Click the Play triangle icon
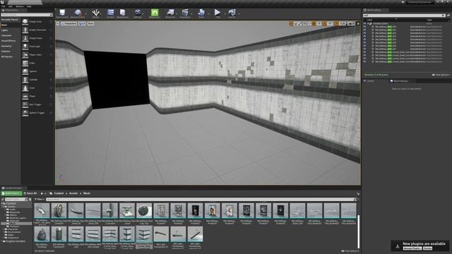Viewport: 452px width, 254px height. (218, 13)
